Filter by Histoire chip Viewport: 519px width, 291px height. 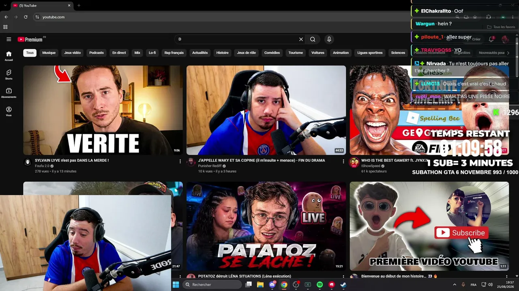click(222, 53)
